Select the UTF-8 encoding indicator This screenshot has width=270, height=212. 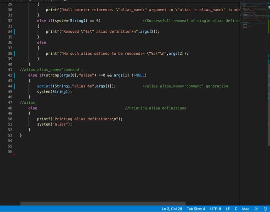(215, 209)
